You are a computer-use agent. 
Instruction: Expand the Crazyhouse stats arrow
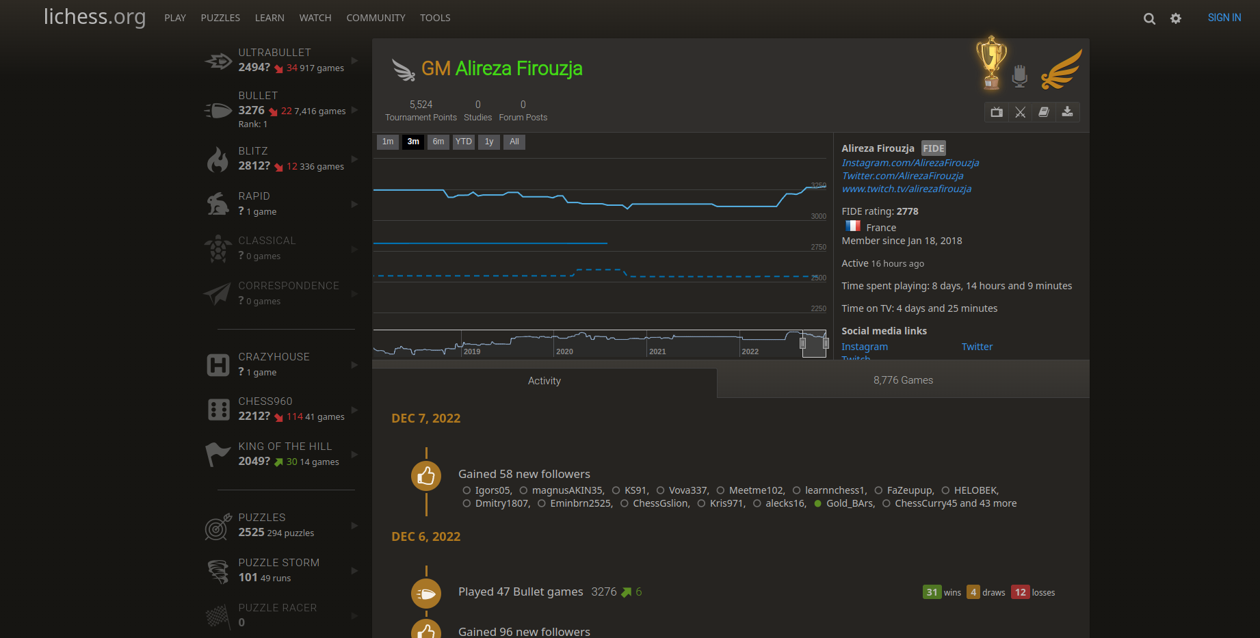coord(354,365)
